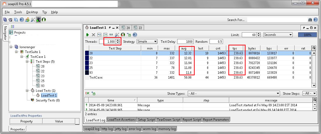Sort statistics by tps column header
The width and height of the screenshot is (321, 134).
click(234, 48)
